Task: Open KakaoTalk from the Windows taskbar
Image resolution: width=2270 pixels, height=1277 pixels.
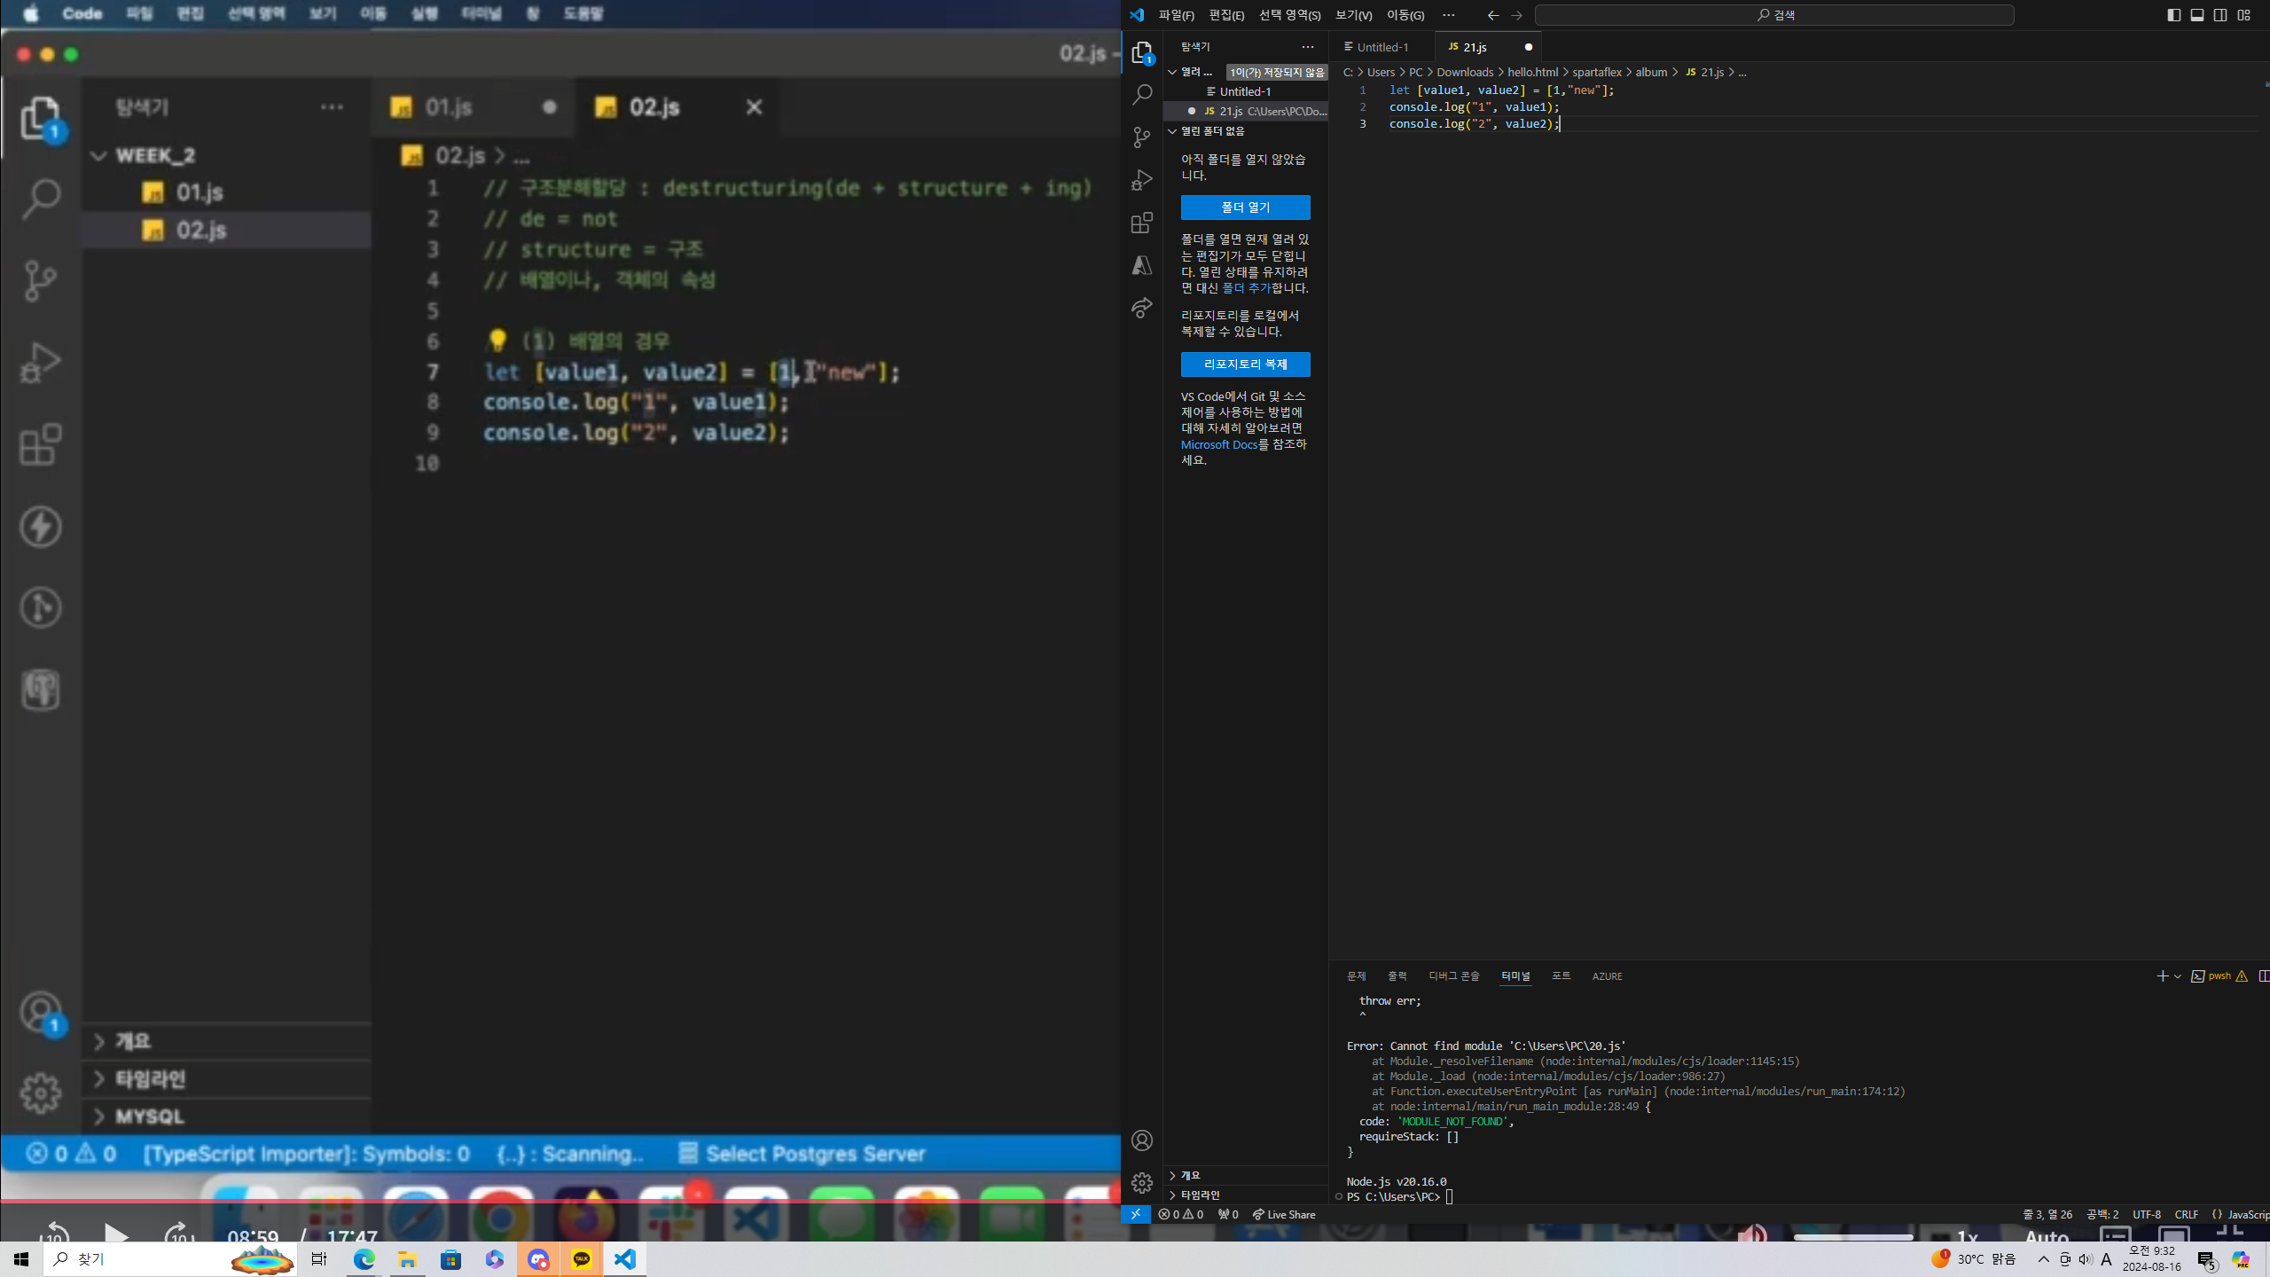Action: (582, 1259)
